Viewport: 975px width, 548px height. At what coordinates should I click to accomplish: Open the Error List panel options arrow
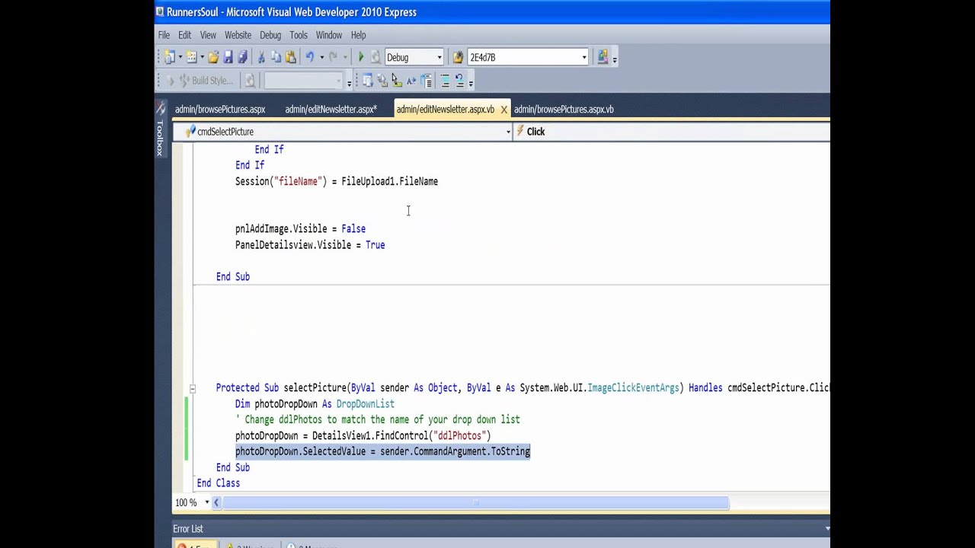(x=826, y=528)
